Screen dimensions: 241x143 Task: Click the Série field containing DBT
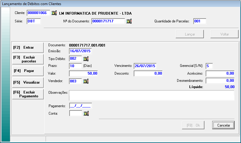click(34, 21)
